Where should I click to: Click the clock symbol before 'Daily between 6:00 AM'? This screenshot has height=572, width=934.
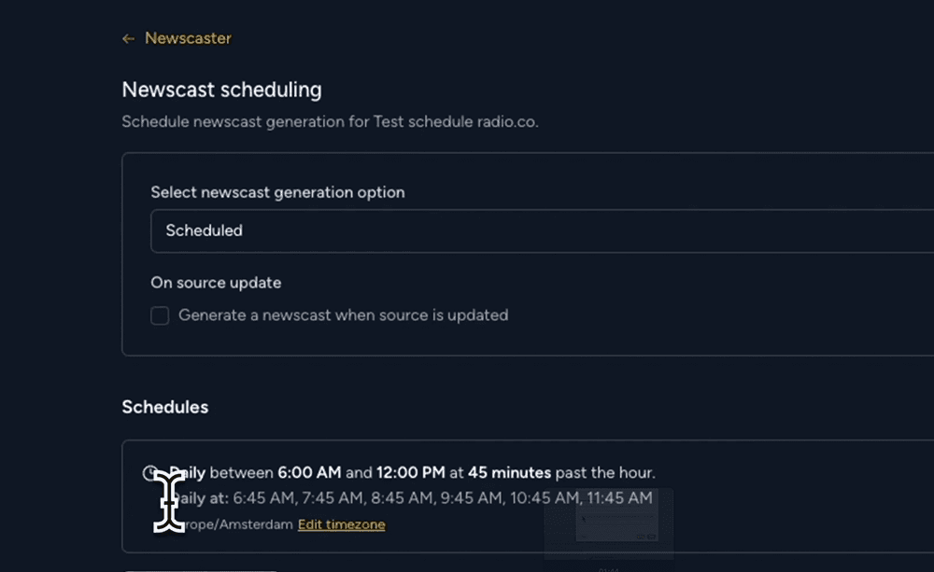point(151,472)
